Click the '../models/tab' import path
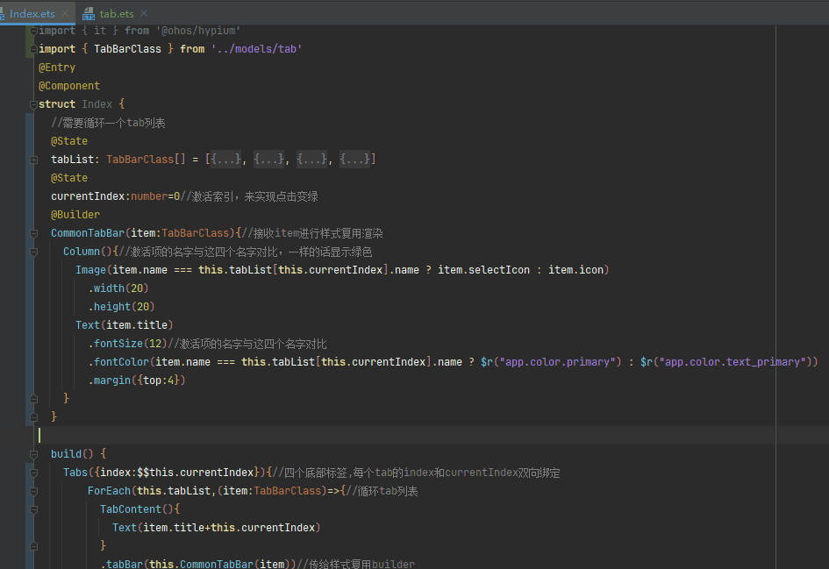This screenshot has height=569, width=829. click(256, 49)
